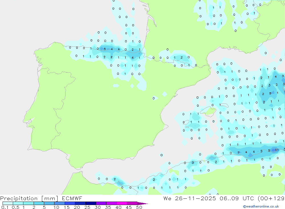This screenshot has height=209, width=285.
Task: Click legend label '15'
Action: click(67, 207)
